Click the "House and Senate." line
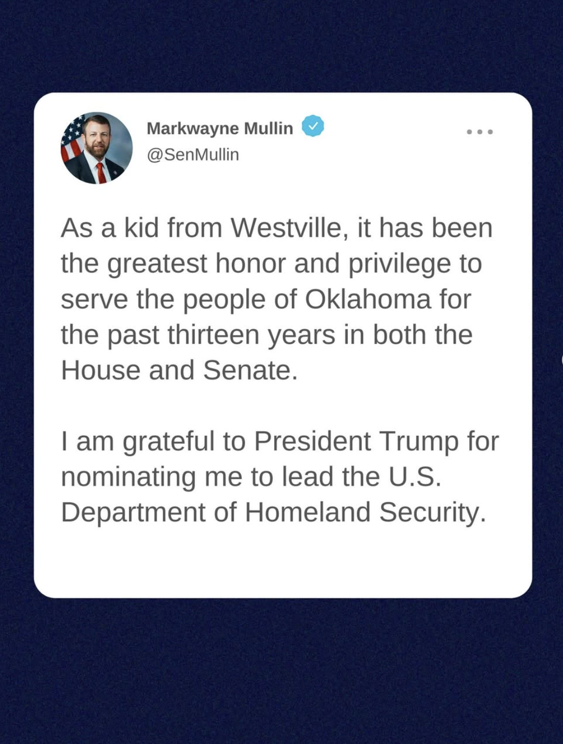This screenshot has width=563, height=744. [x=179, y=370]
